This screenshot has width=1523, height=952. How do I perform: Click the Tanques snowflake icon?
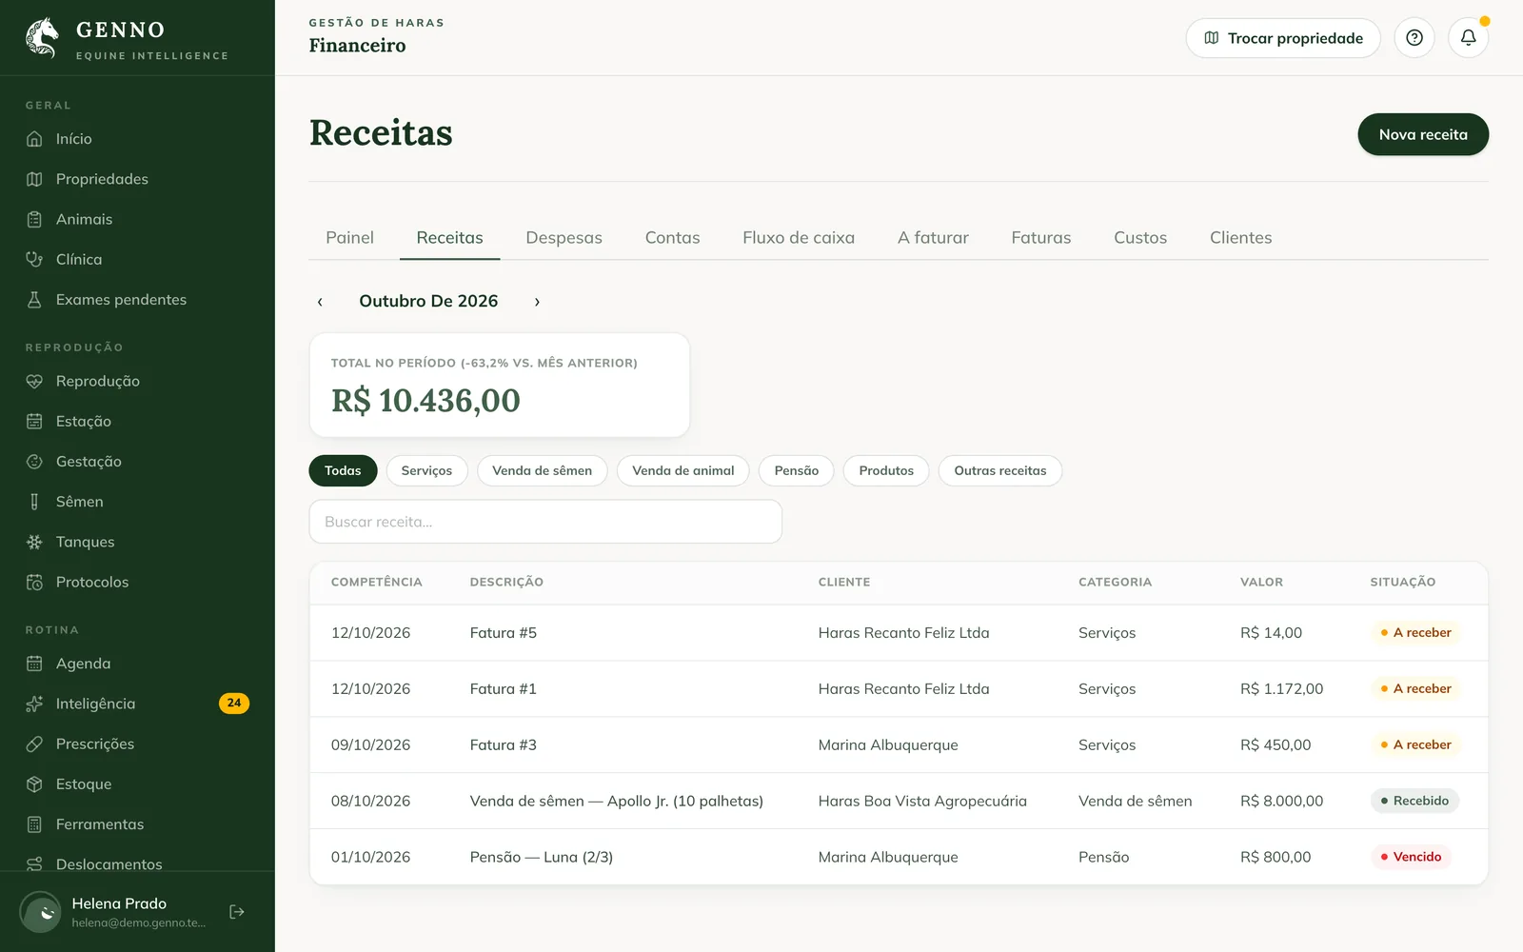point(34,542)
